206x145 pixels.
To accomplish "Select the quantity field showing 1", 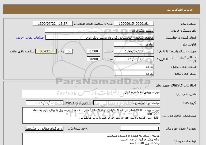I will click(140, 129).
